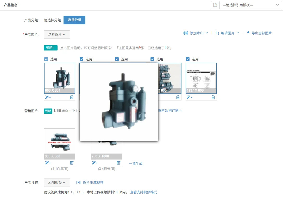283x197 pixels.
Task: Click the large pump preview image
Action: point(119,102)
